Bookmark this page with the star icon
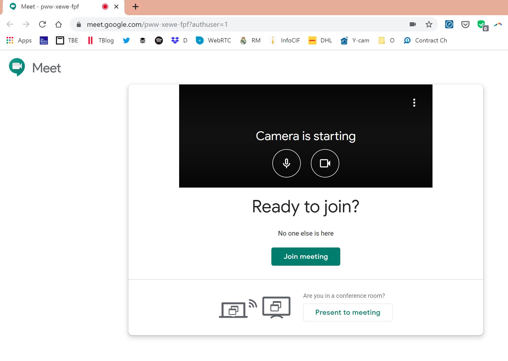 click(428, 24)
